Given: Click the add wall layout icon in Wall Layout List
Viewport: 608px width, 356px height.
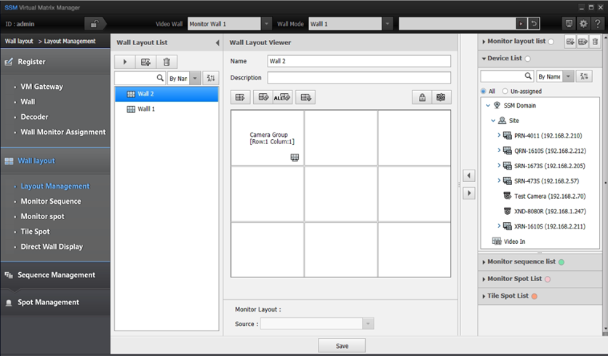Looking at the screenshot, I should click(x=145, y=62).
